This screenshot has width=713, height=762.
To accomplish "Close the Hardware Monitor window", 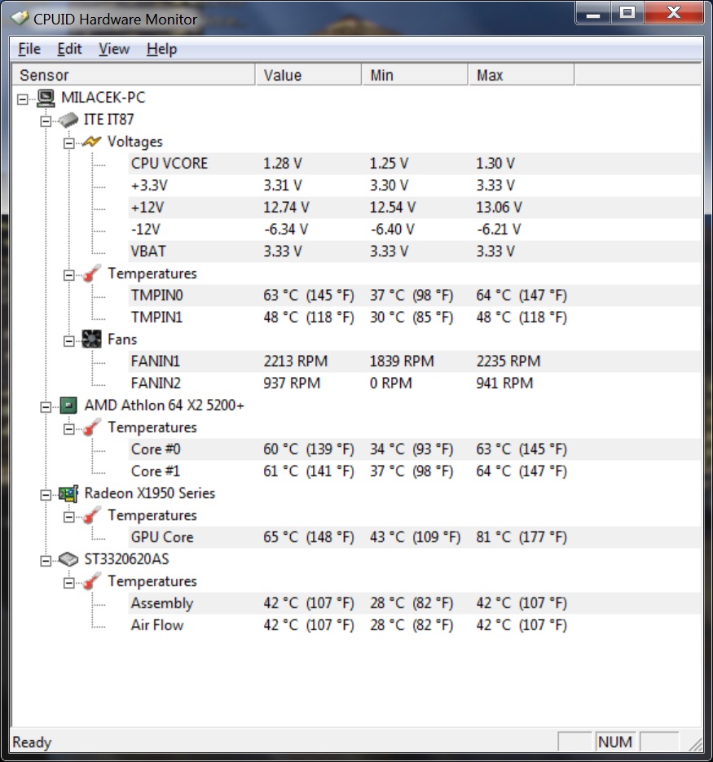I will point(674,13).
